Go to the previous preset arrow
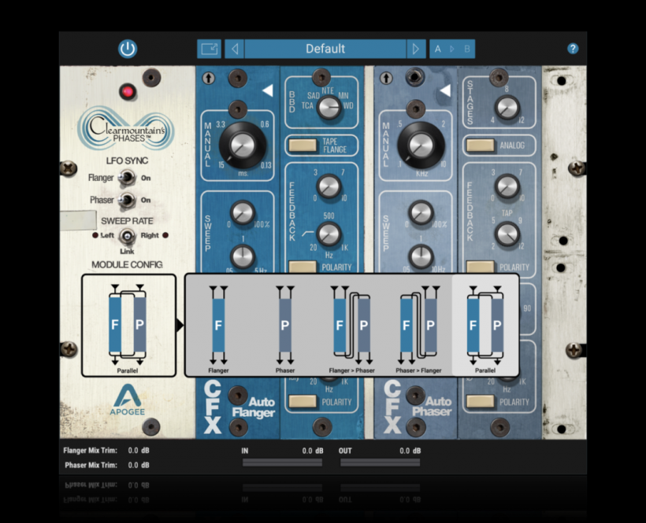646x523 pixels. (x=234, y=49)
